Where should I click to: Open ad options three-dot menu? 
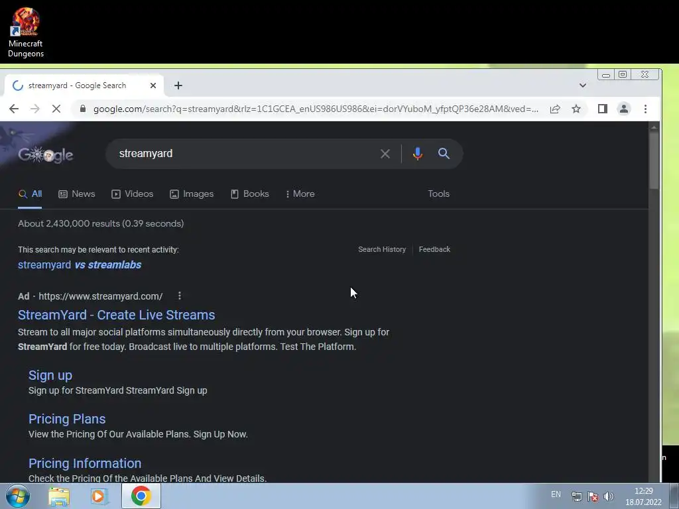(x=179, y=296)
